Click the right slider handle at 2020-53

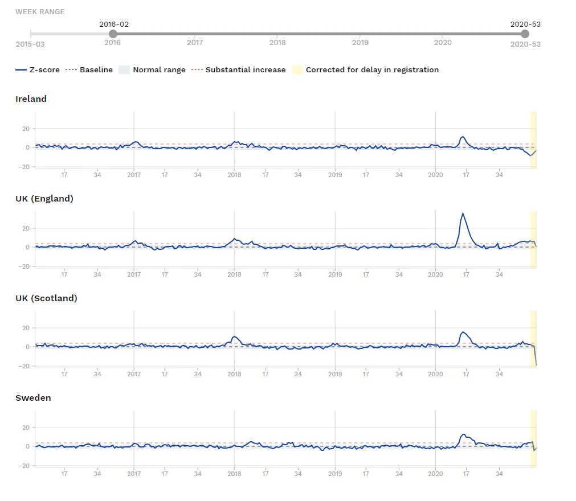click(x=525, y=34)
